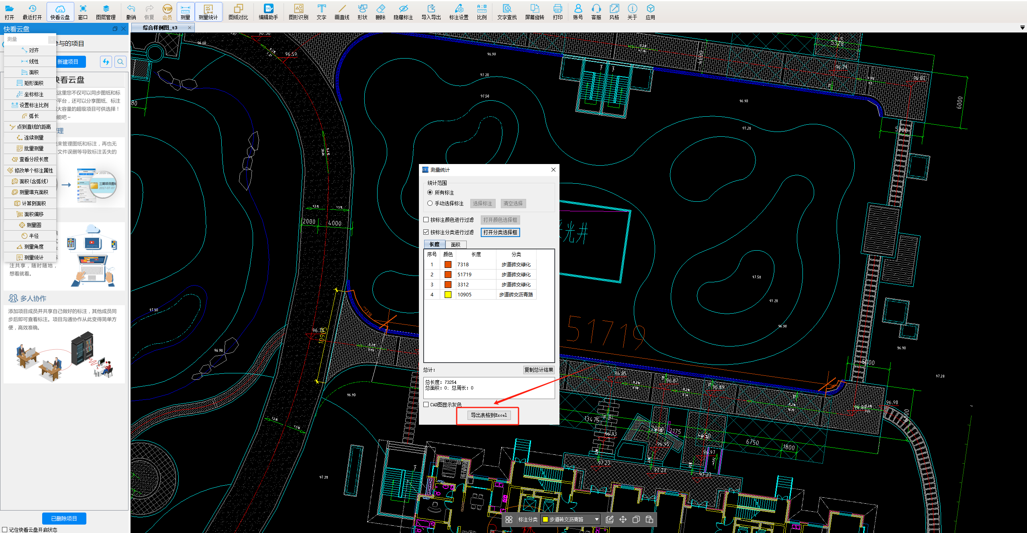Open the VIP 会员 membership icon

167,12
